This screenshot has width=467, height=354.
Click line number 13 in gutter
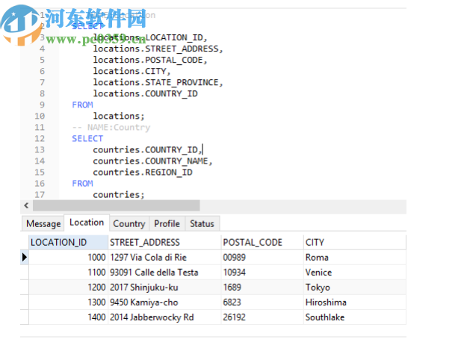coord(40,149)
